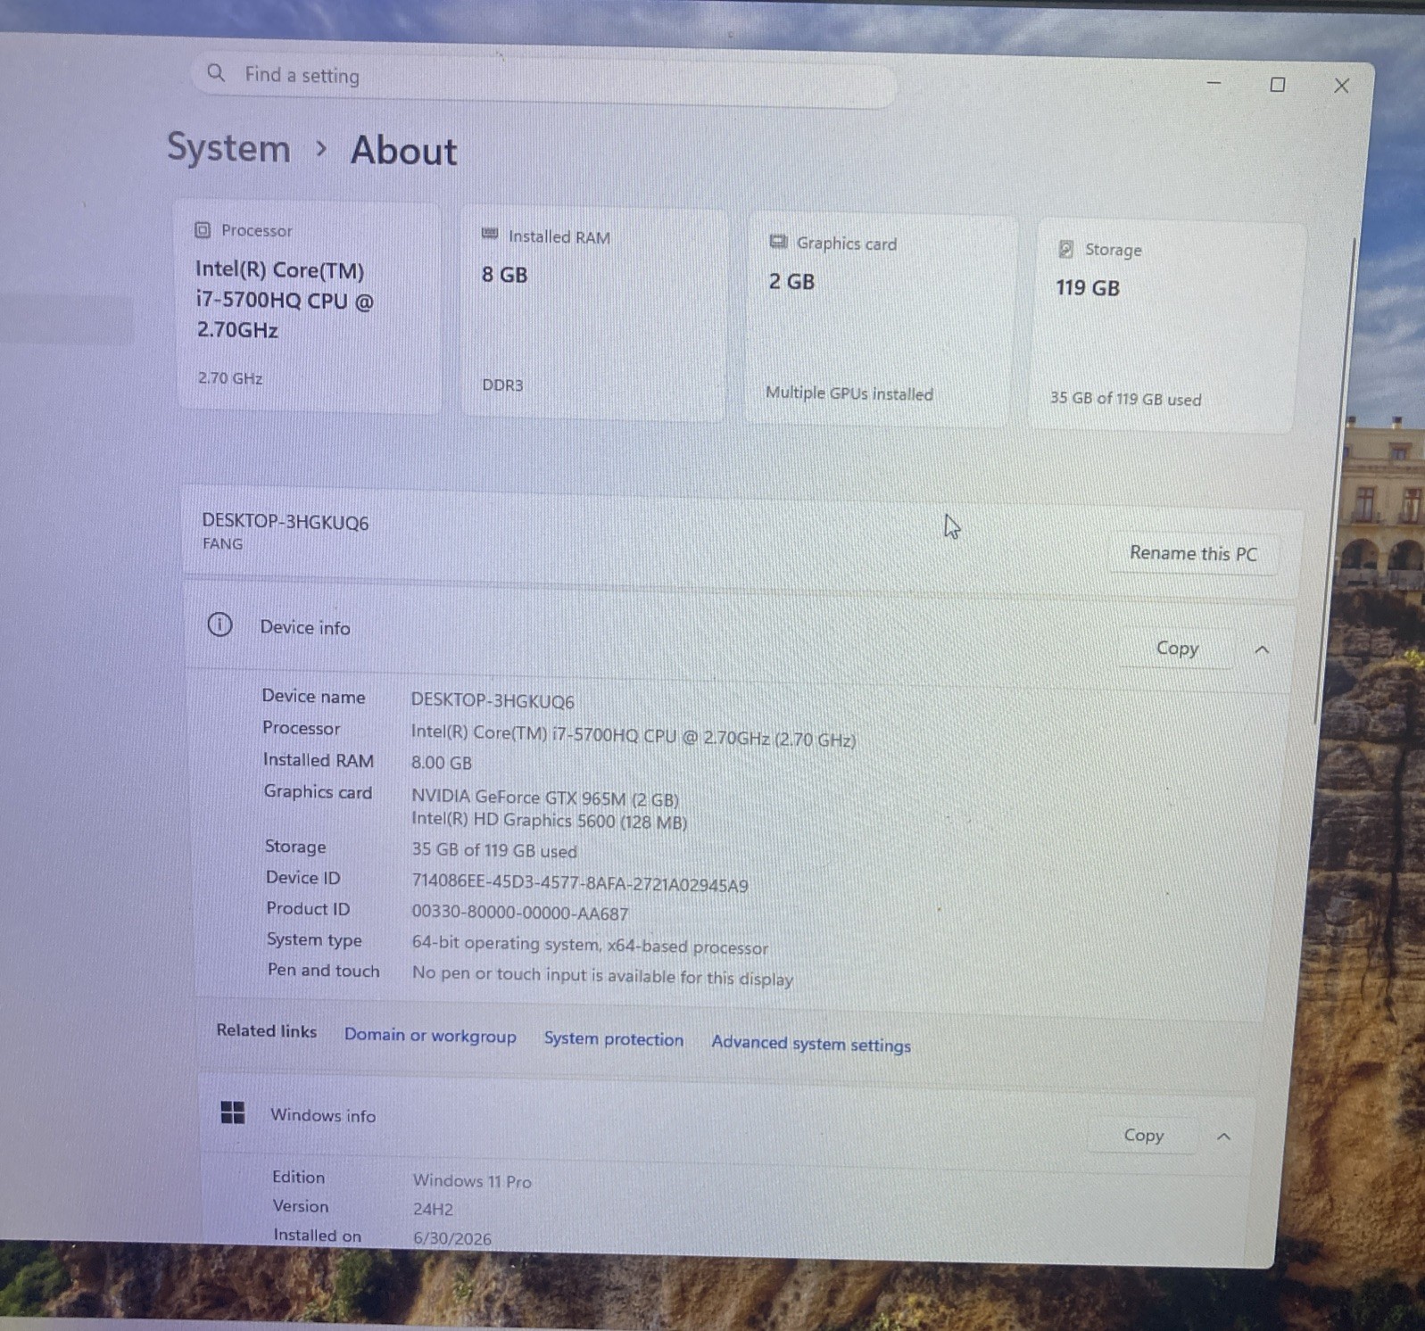Click NVIDIA GeForce GTX 965M (2 GB) text
The image size is (1425, 1331).
[x=545, y=798]
